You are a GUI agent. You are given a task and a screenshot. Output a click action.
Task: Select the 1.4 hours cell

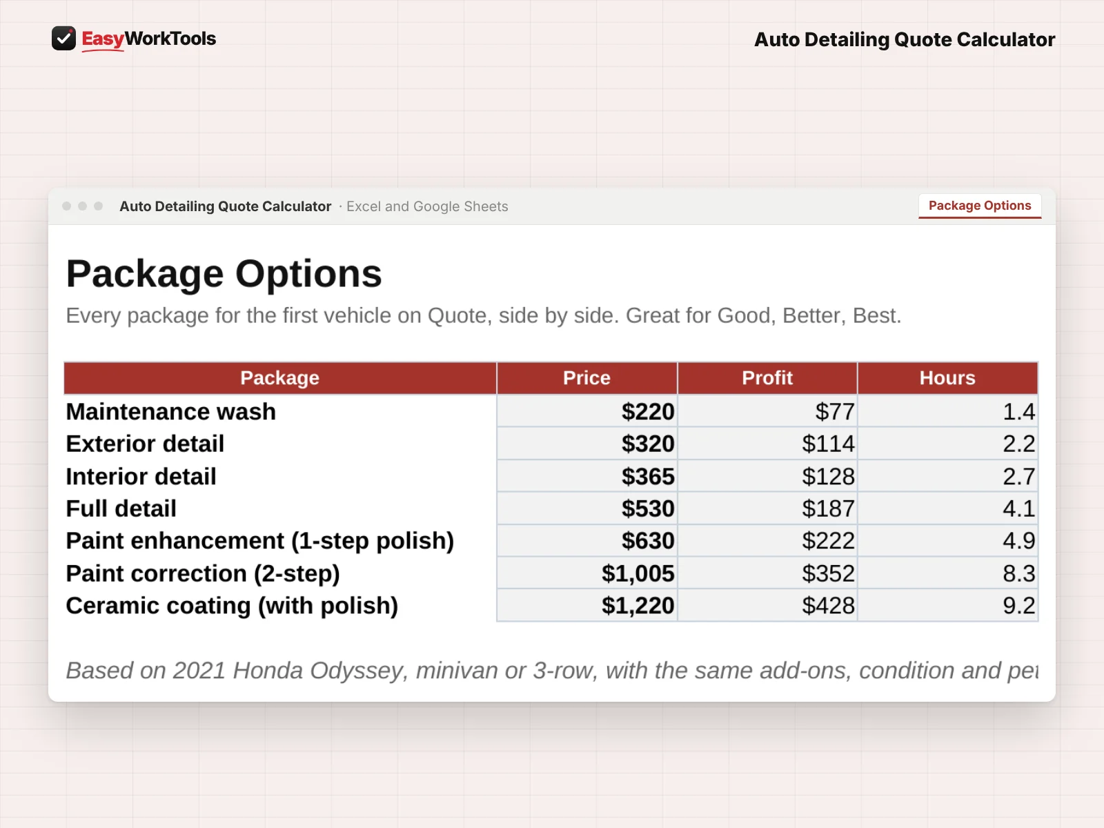pyautogui.click(x=948, y=411)
